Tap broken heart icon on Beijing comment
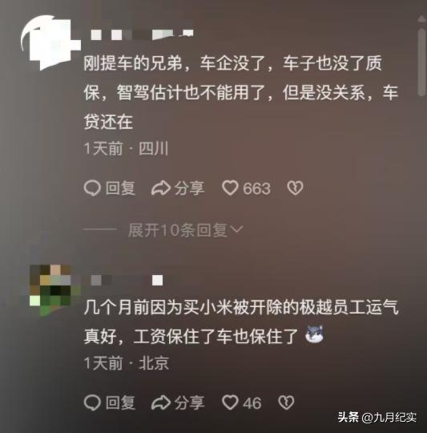The height and width of the screenshot is (433, 427). 286,403
